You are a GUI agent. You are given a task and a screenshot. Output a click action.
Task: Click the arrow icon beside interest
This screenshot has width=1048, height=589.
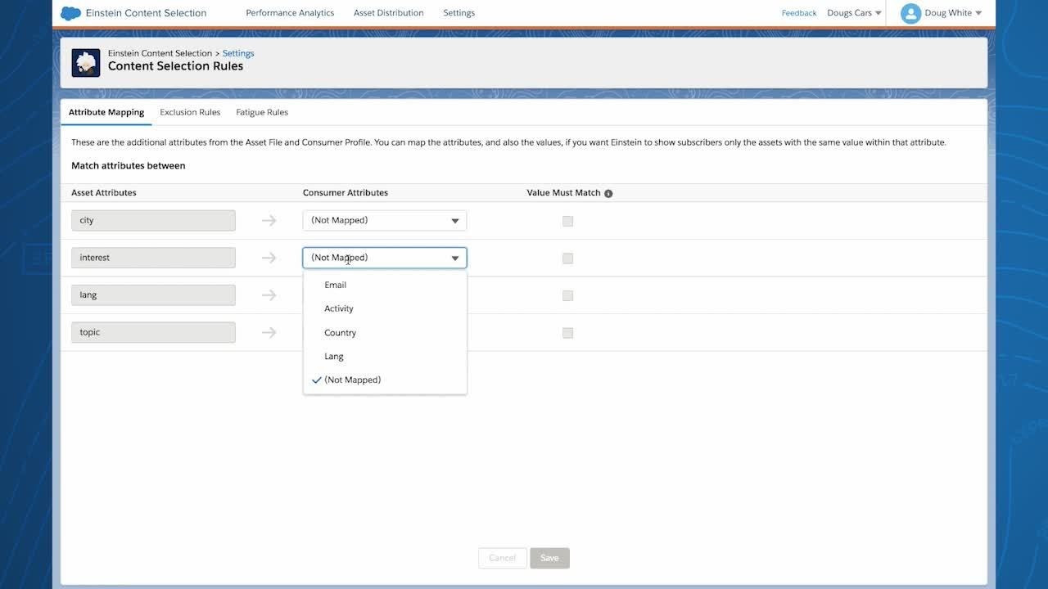coord(269,258)
